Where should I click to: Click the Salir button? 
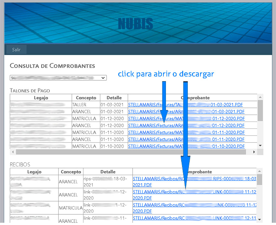(x=16, y=50)
